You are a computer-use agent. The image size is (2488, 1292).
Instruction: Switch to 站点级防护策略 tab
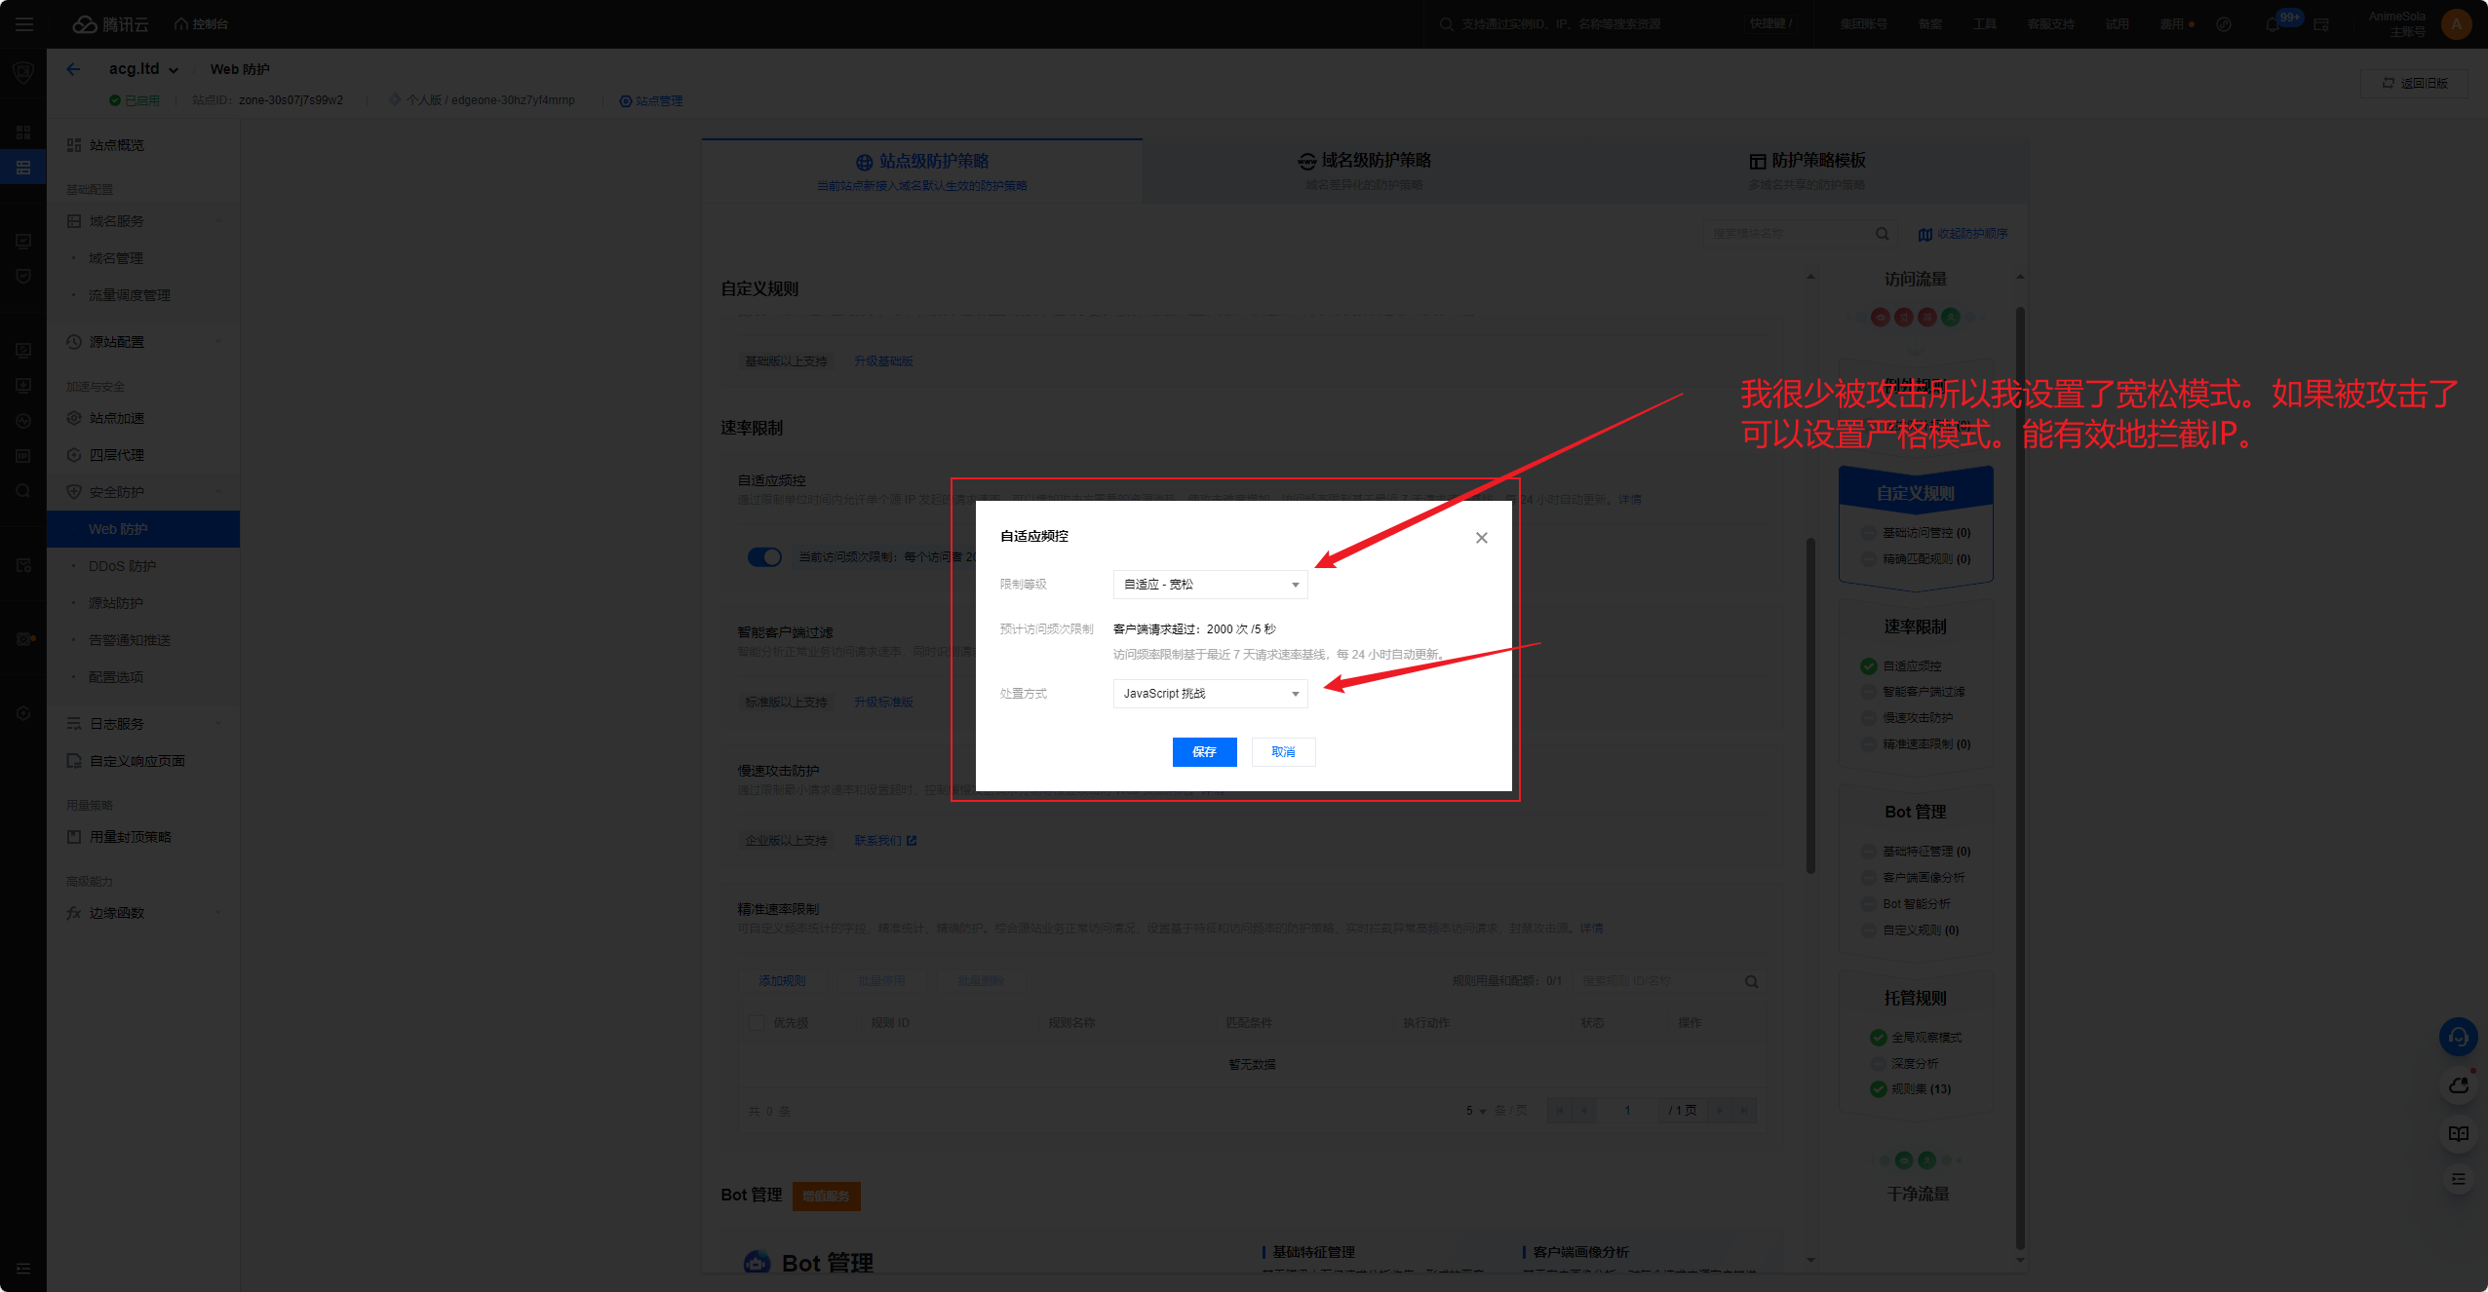[922, 171]
